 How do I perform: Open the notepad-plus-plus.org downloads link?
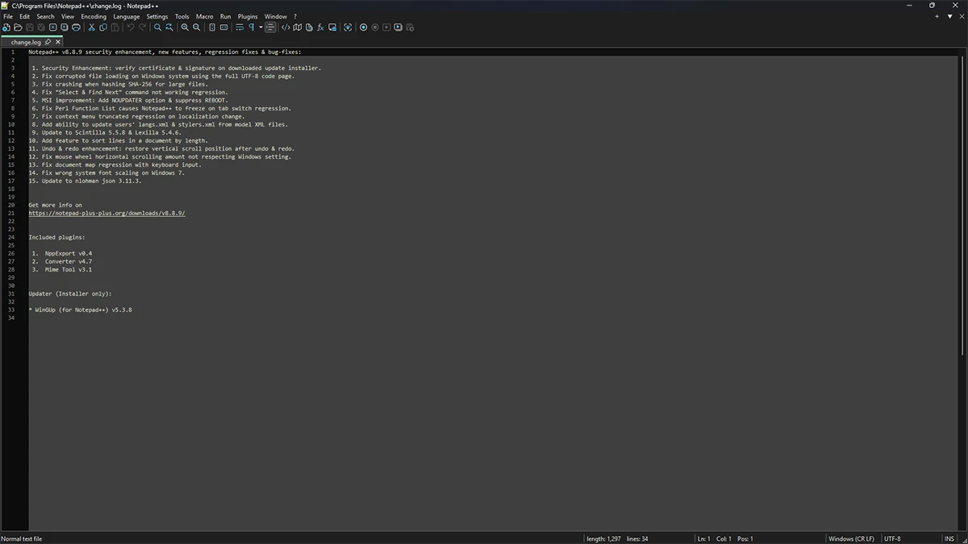pyautogui.click(x=106, y=213)
